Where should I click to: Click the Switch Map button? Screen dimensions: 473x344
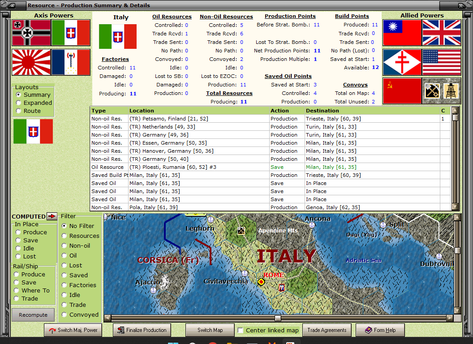tap(210, 330)
